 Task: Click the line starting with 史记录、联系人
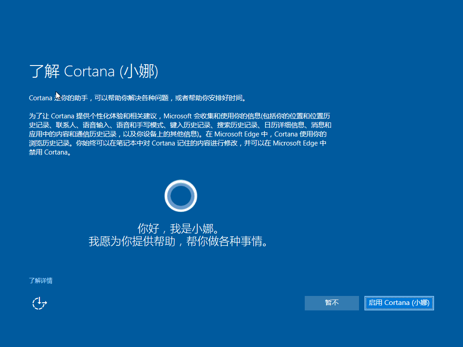[x=181, y=125]
